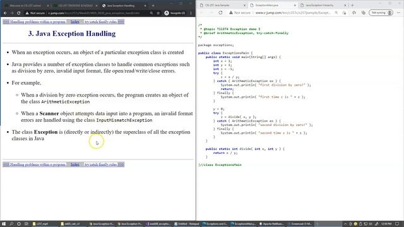Go forward in the Chrome window
404x227 pixels.
pos(12,13)
